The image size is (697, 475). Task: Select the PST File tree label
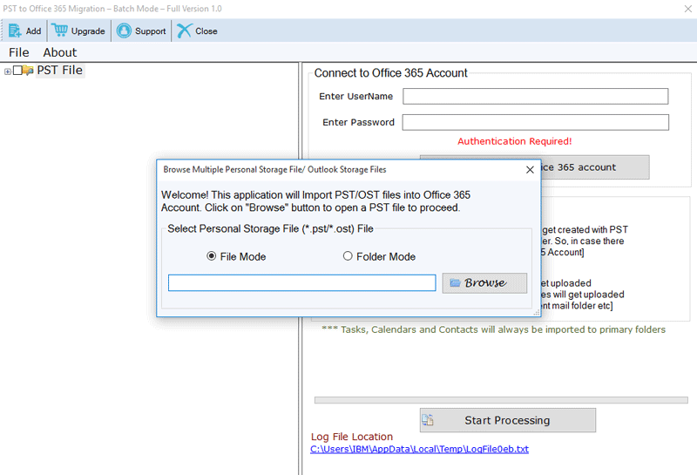tap(60, 71)
